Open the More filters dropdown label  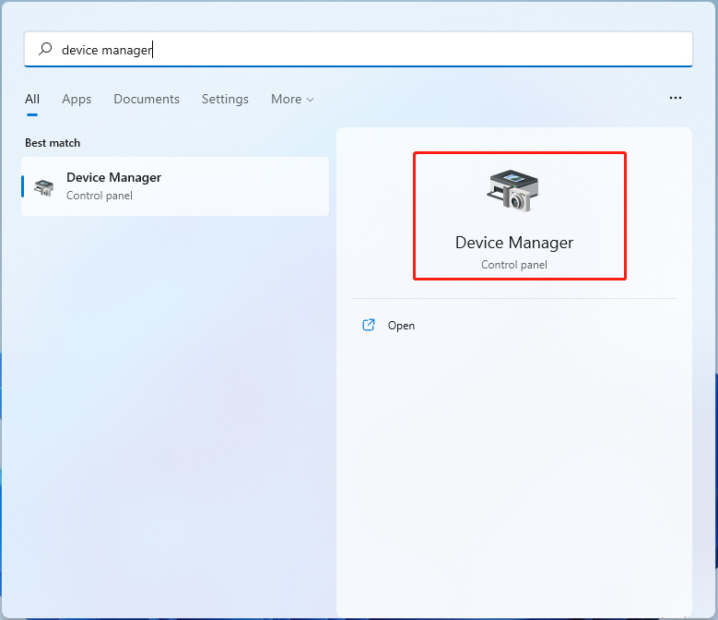(287, 99)
